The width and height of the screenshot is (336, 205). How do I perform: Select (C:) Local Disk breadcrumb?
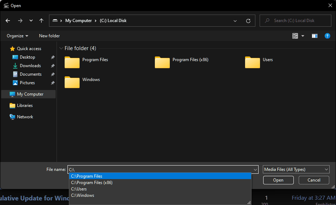pyautogui.click(x=113, y=21)
